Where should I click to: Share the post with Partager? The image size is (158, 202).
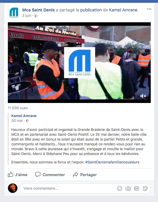pos(85,175)
